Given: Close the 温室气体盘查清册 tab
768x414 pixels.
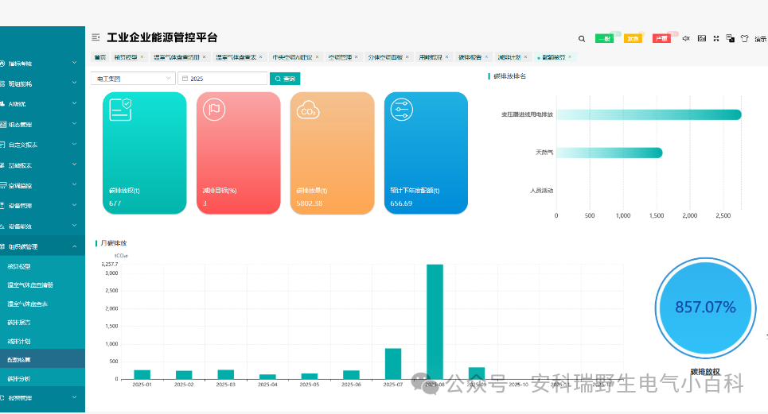Looking at the screenshot, I should tap(205, 56).
